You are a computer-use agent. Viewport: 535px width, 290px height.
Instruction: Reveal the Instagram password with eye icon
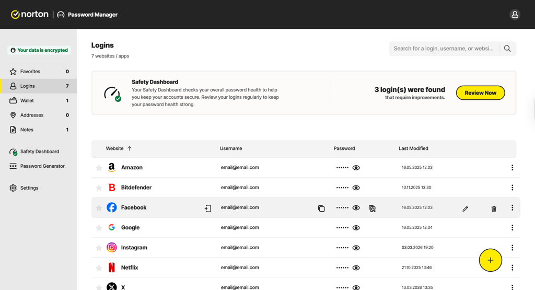(x=356, y=248)
